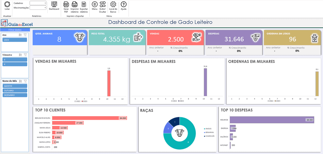The image size is (323, 154).
Task: Click the Ordenhas bar for month 12
Action: [x=317, y=84]
